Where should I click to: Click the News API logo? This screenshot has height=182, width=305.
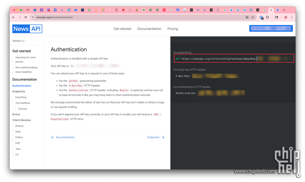point(27,29)
